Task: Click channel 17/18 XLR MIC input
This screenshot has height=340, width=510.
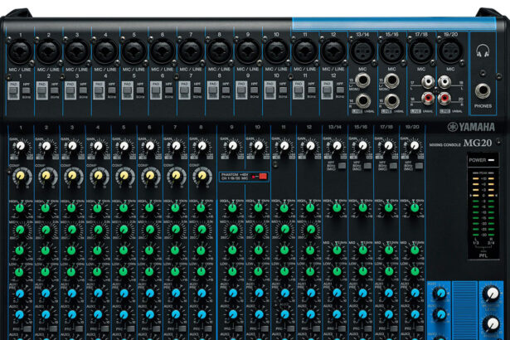Action: coord(421,51)
